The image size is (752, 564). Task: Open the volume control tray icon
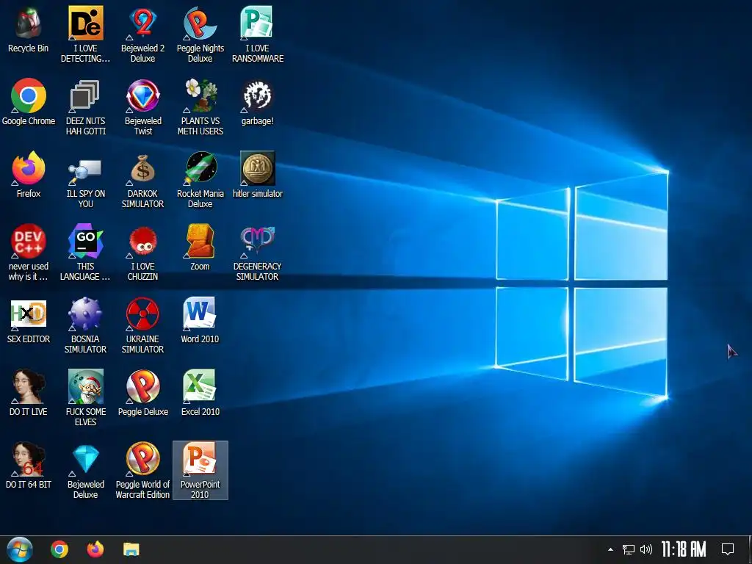646,549
